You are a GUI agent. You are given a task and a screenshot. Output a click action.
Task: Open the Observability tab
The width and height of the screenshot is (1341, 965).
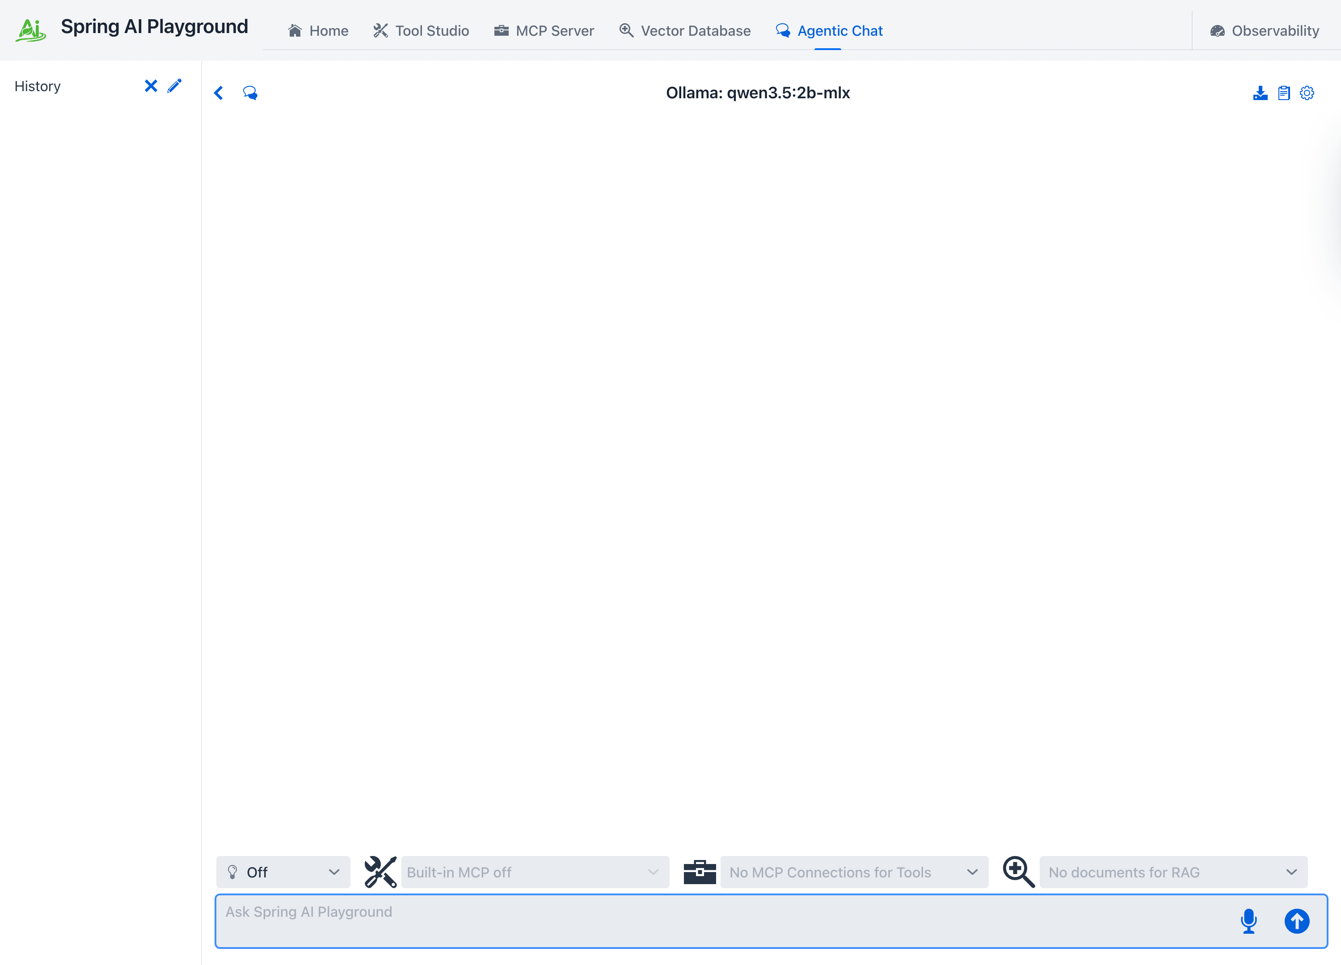pyautogui.click(x=1265, y=31)
